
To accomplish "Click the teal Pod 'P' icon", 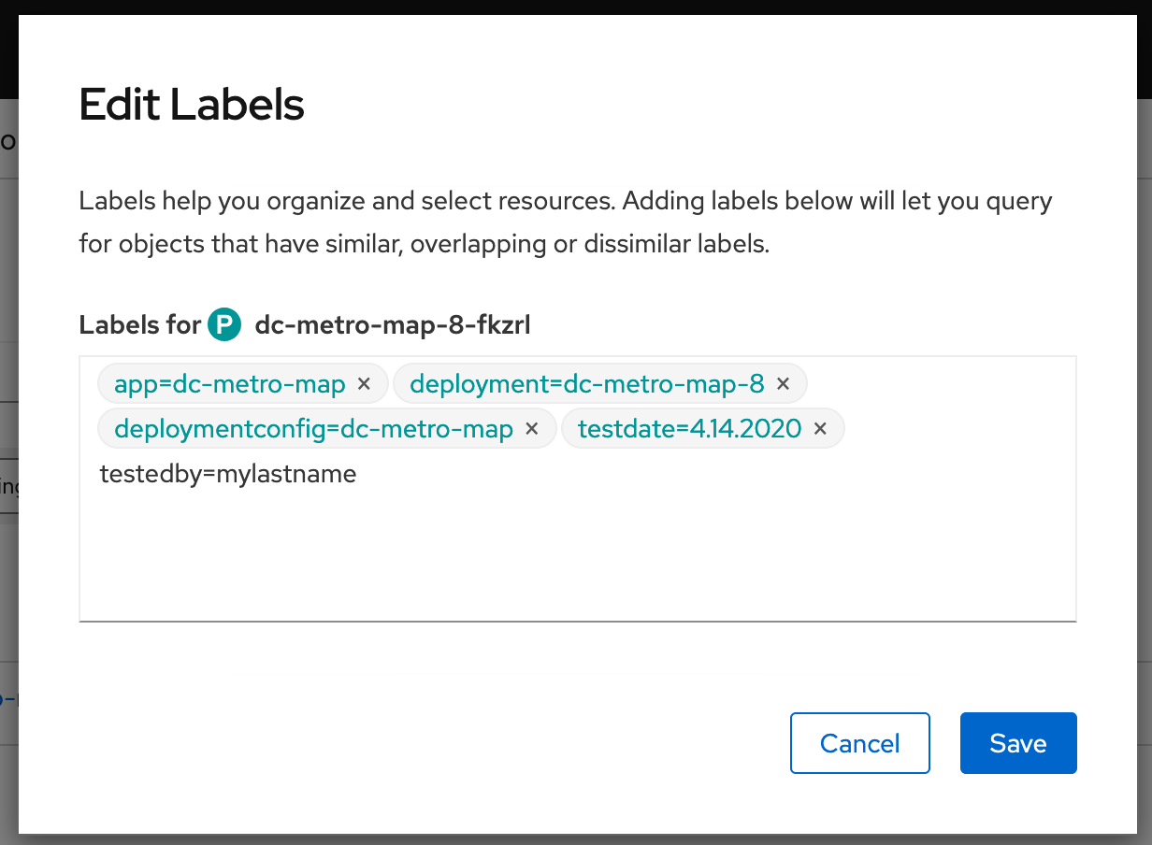I will tap(224, 324).
